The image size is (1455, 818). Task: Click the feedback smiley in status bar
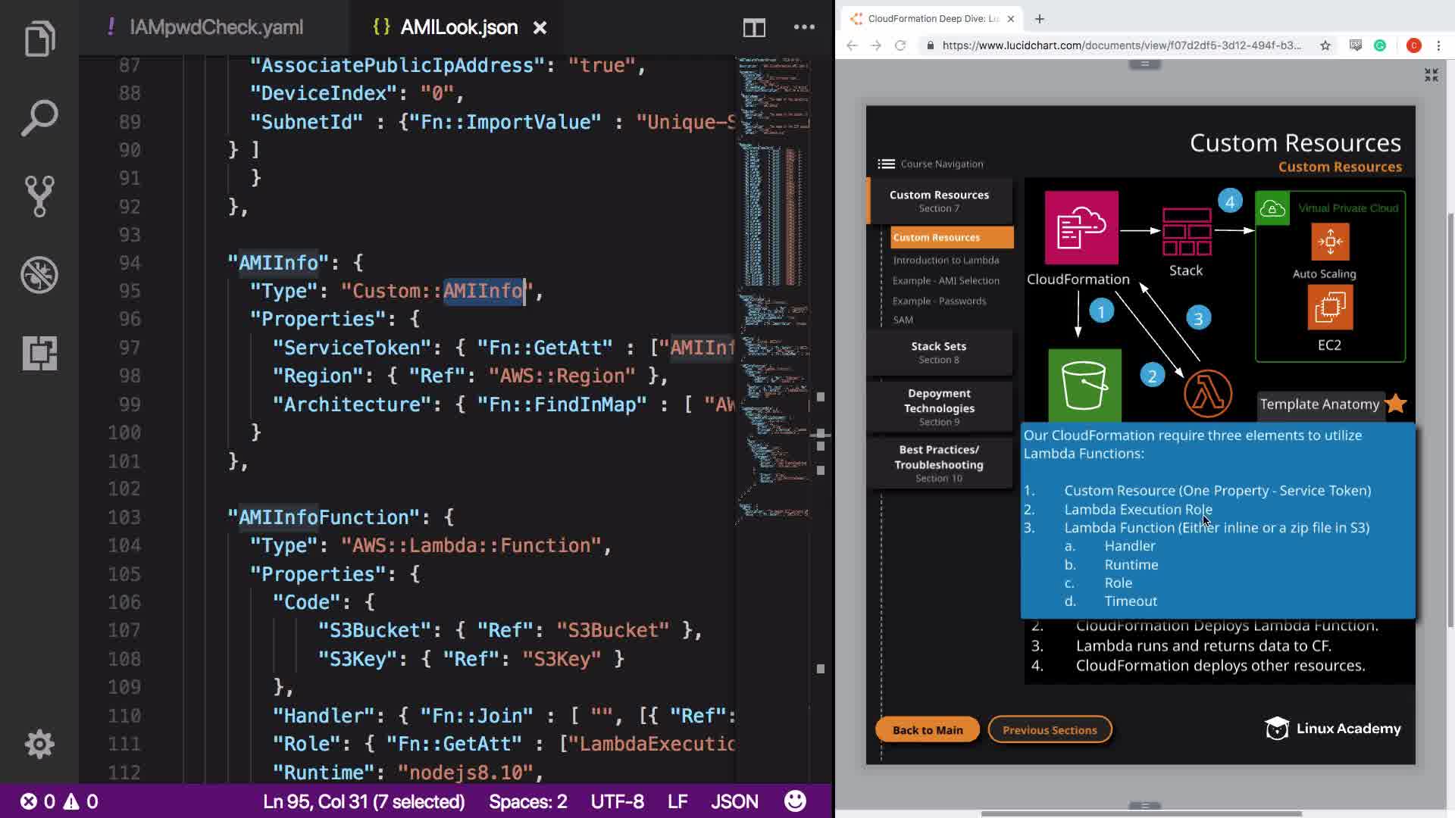pyautogui.click(x=795, y=801)
